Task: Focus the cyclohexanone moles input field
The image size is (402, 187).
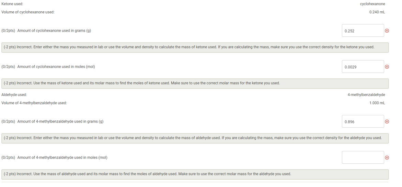Action: coord(363,67)
